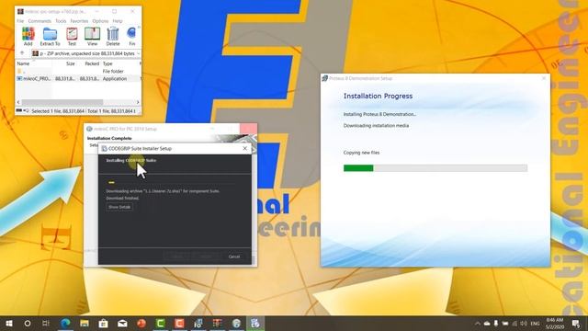
Task: Click WinRAR horizontal scrollbar right arrow
Action: tap(138, 102)
